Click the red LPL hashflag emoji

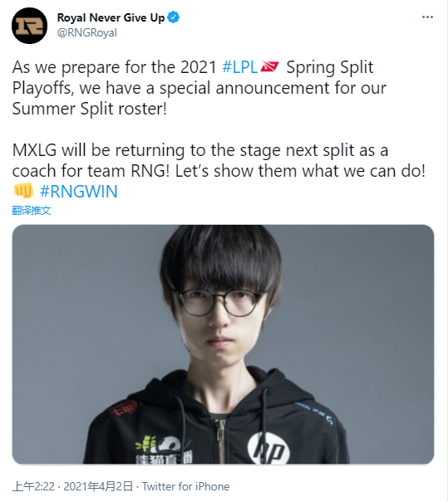tap(269, 66)
